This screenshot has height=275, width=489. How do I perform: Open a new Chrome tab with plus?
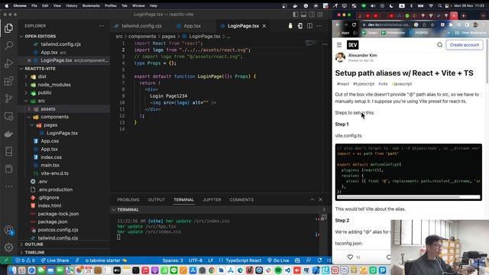click(x=464, y=15)
